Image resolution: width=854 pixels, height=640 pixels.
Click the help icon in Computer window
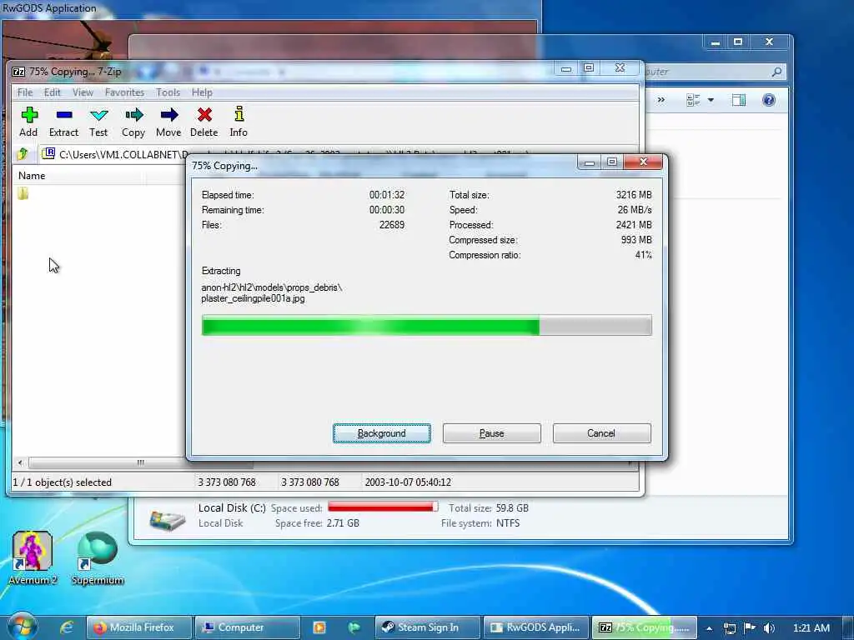(768, 100)
